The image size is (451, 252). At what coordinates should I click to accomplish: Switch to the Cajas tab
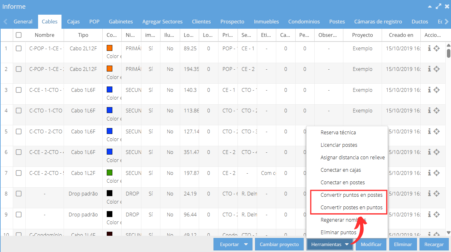(x=73, y=22)
